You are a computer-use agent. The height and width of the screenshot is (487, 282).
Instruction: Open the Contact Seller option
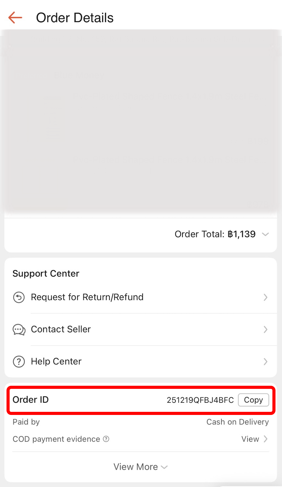pyautogui.click(x=61, y=329)
